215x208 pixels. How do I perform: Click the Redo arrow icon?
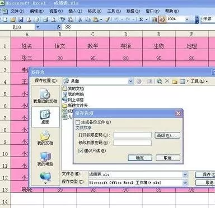[x=128, y=20]
